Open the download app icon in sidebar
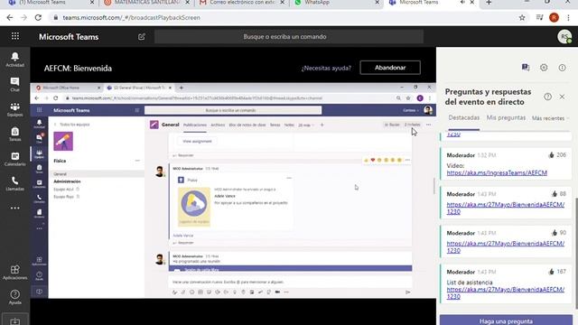The width and height of the screenshot is (578, 325). [x=14, y=320]
